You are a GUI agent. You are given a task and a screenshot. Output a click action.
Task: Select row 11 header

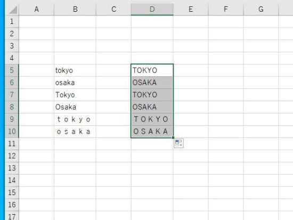pyautogui.click(x=12, y=144)
